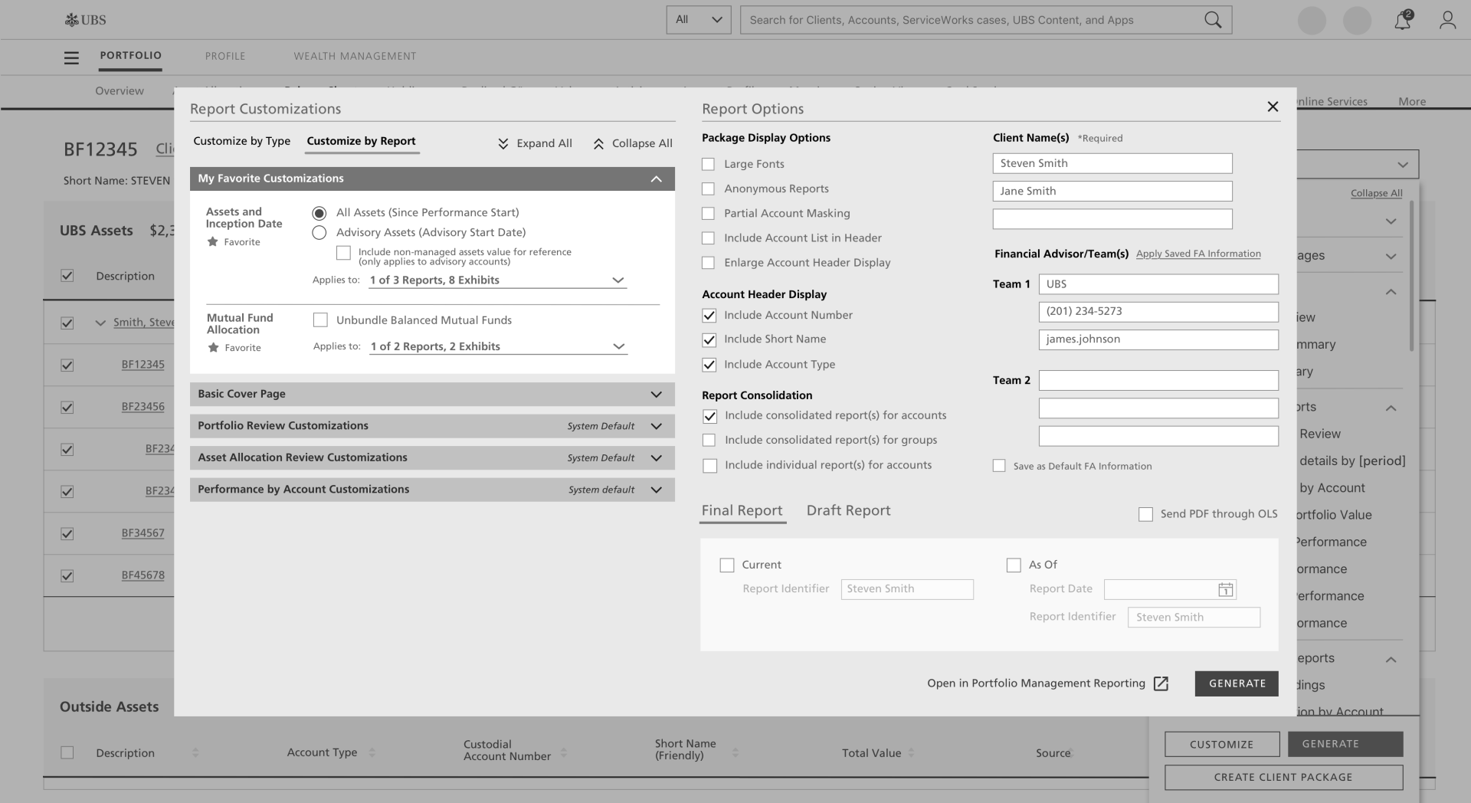This screenshot has height=803, width=1471.
Task: Click the Team 1 phone number field
Action: (1158, 311)
